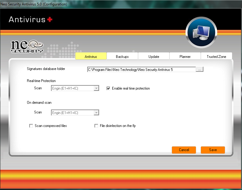The width and height of the screenshot is (242, 190).
Task: Switch to the Backups tab
Action: pyautogui.click(x=122, y=56)
